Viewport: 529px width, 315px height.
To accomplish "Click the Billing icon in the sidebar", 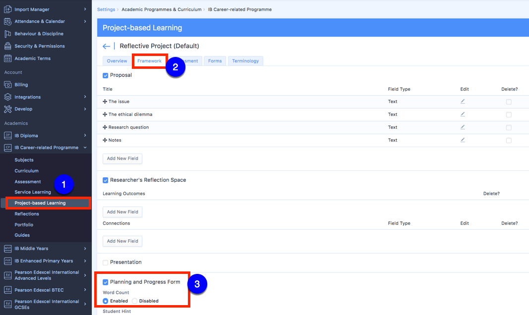I will click(7, 85).
